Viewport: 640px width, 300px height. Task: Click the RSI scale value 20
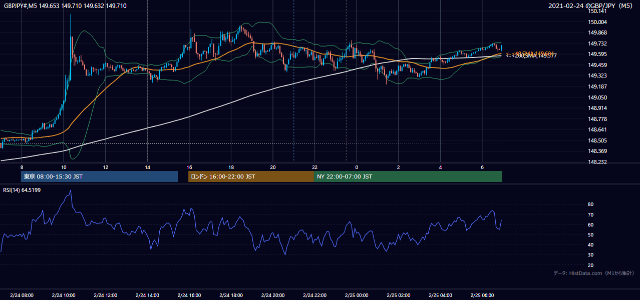pyautogui.click(x=591, y=265)
